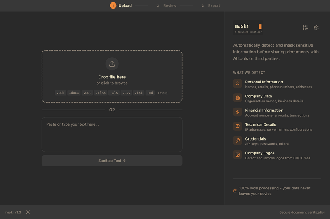The width and height of the screenshot is (330, 219).
Task: Click the +more file types label
Action: (x=163, y=93)
